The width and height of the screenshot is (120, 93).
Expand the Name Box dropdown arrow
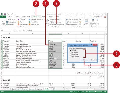tap(10, 30)
